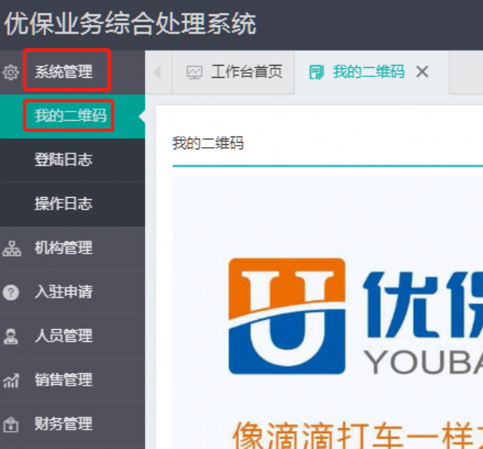The image size is (483, 449).
Task: Open the 入驻申请 menu label
Action: pos(63,291)
